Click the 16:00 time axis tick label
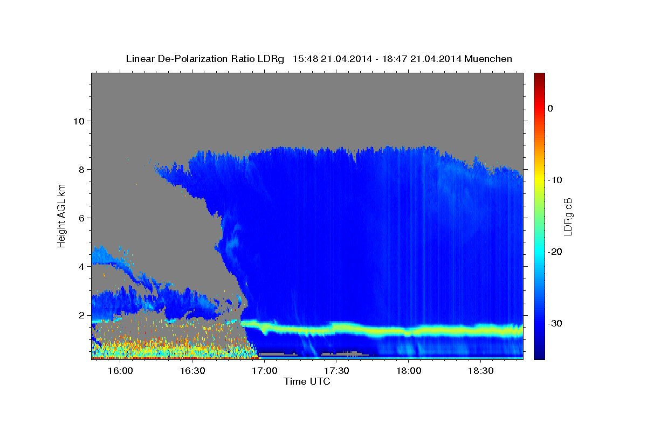The image size is (647, 431). pos(120,371)
